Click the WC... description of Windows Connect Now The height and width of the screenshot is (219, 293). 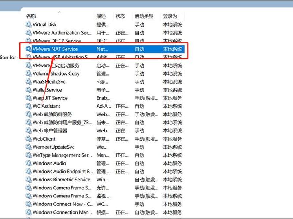[102, 204]
